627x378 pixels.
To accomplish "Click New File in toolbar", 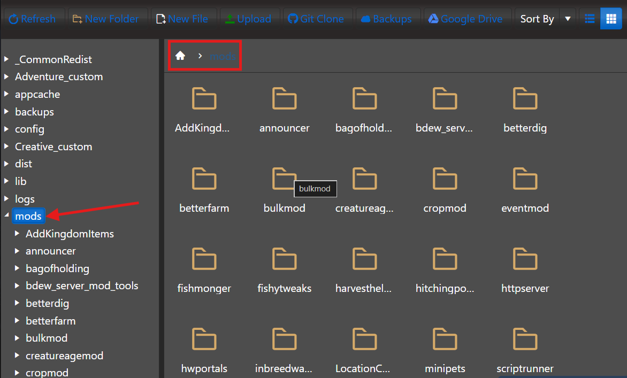I will 182,19.
